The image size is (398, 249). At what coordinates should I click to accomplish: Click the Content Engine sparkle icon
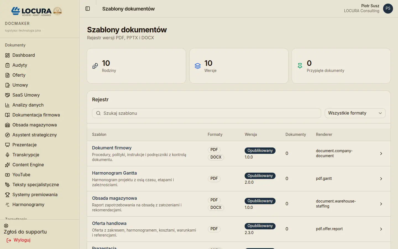coord(7,165)
